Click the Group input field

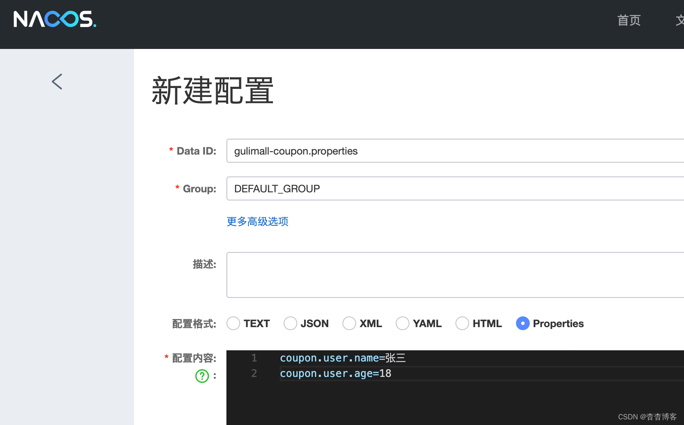pyautogui.click(x=455, y=188)
